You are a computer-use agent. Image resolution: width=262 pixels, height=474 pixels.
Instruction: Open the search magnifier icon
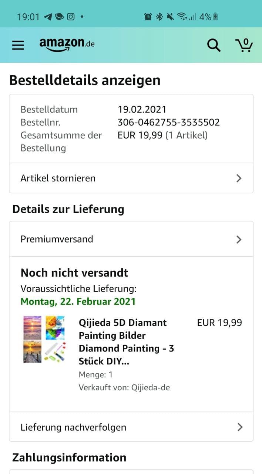pyautogui.click(x=214, y=46)
